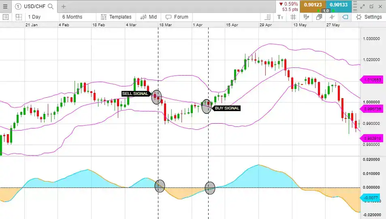This screenshot has width=386, height=219.
Task: Select the text annotation tool
Action: pyautogui.click(x=280, y=17)
